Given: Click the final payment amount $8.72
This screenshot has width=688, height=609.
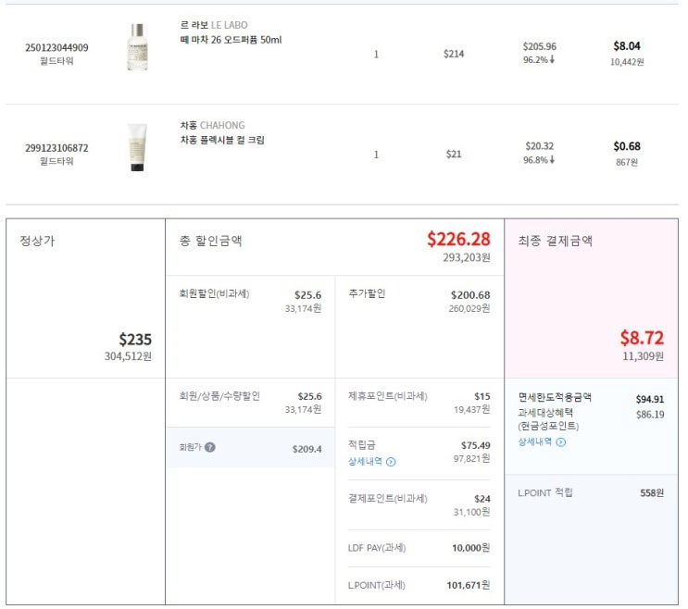Looking at the screenshot, I should coord(642,338).
